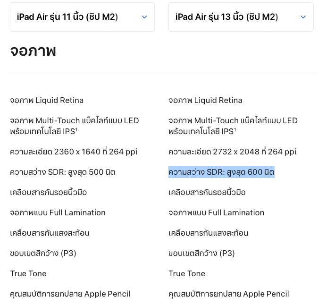Screen dimensions: 318x306
Task: Click the right column's Liquid Retina display text
Action: 205,100
